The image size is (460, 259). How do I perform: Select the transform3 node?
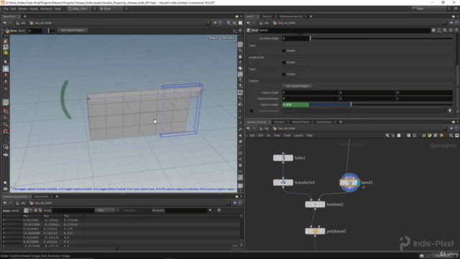(x=283, y=183)
